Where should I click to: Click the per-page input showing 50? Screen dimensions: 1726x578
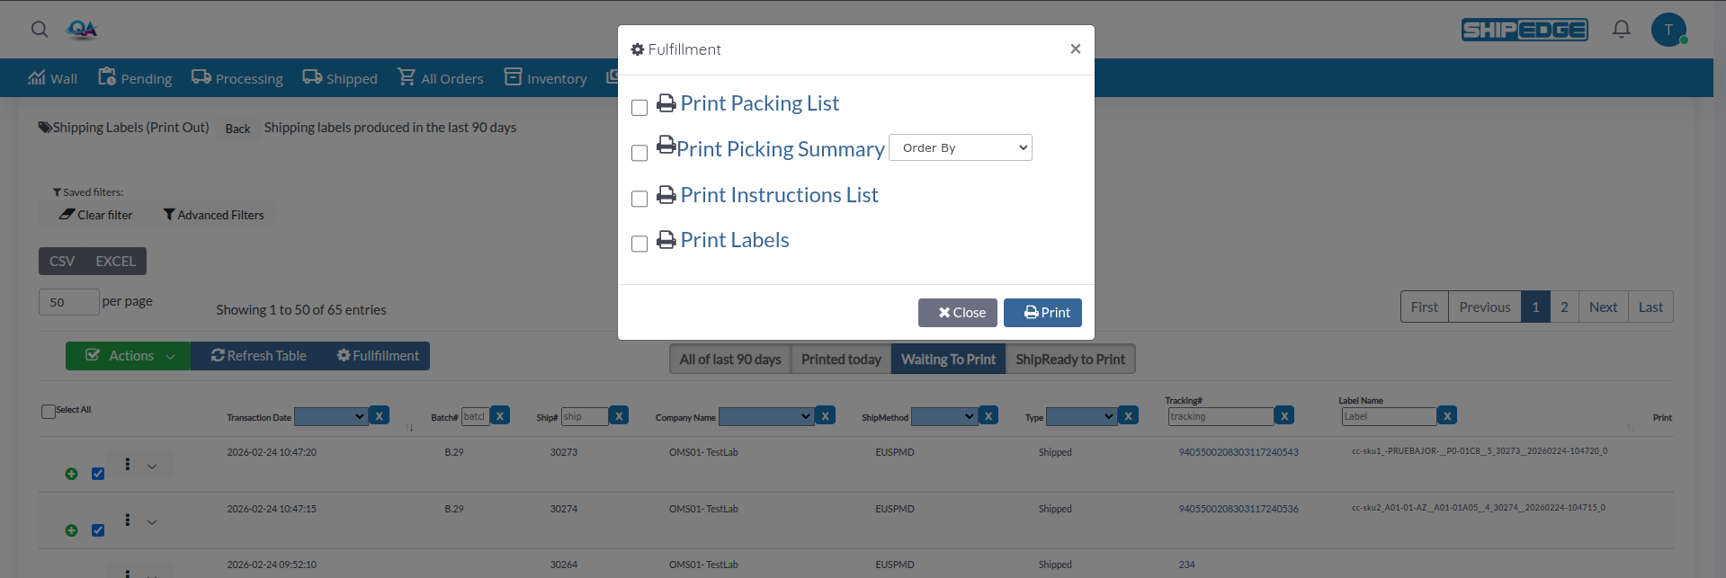[x=68, y=302]
